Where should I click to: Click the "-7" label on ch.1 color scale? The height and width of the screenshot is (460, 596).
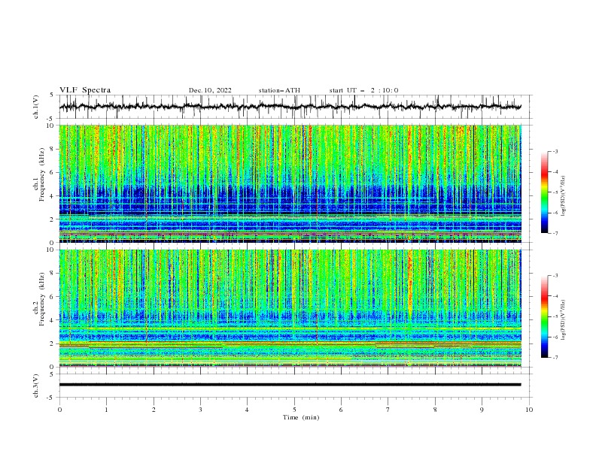click(555, 233)
